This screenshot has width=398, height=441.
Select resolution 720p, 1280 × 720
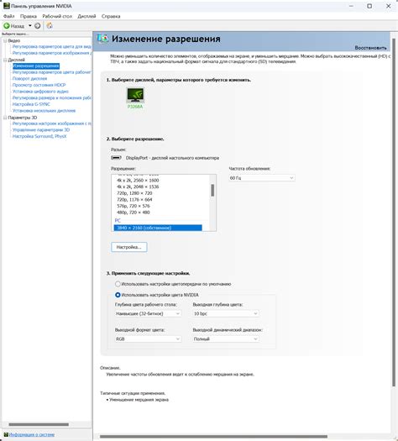(x=134, y=193)
